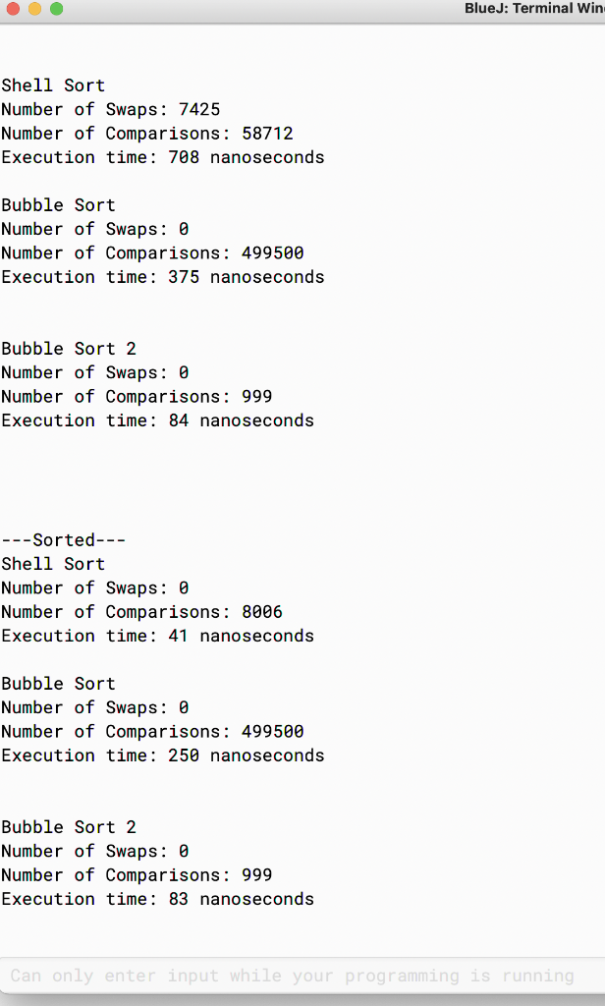The width and height of the screenshot is (605, 1006).
Task: Click Number of Comparisons: 999 line
Action: (x=133, y=396)
